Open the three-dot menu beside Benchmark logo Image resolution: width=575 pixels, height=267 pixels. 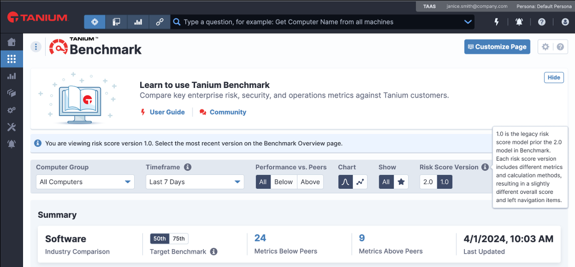35,47
